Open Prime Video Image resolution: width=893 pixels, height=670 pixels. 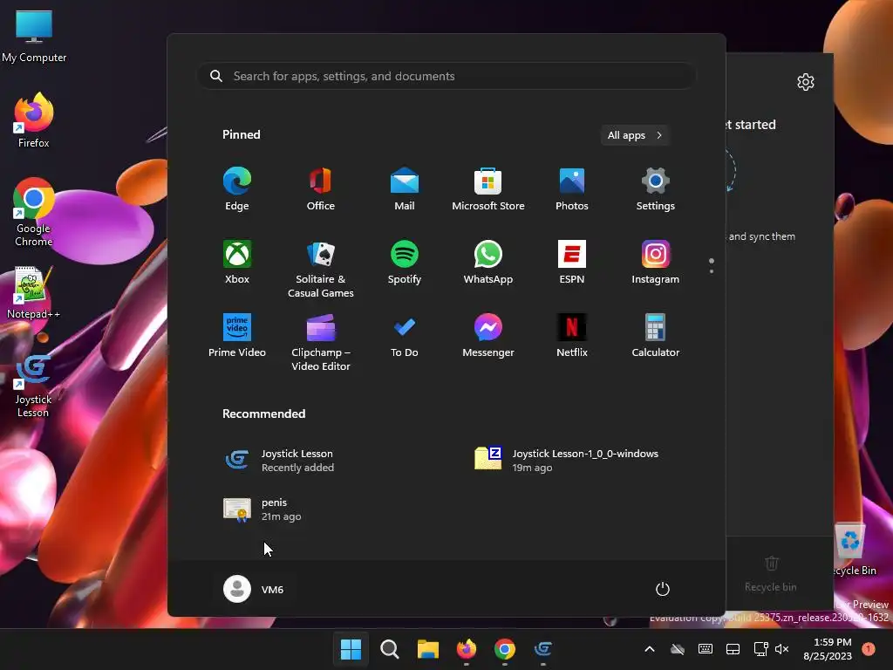point(237,336)
